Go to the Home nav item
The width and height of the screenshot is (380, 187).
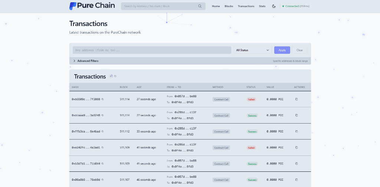(x=216, y=6)
